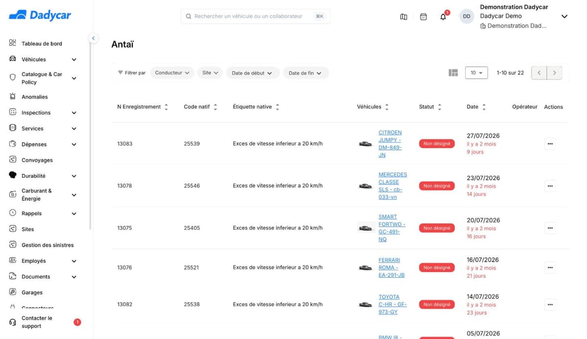Click the Anomalies siren icon

coord(13,97)
